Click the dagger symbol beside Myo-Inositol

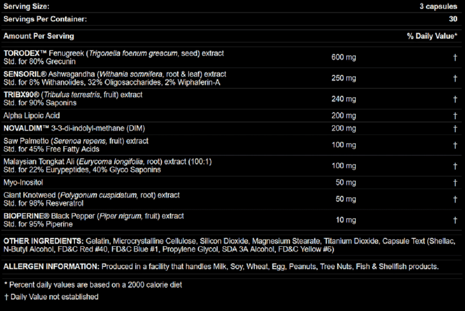click(455, 183)
